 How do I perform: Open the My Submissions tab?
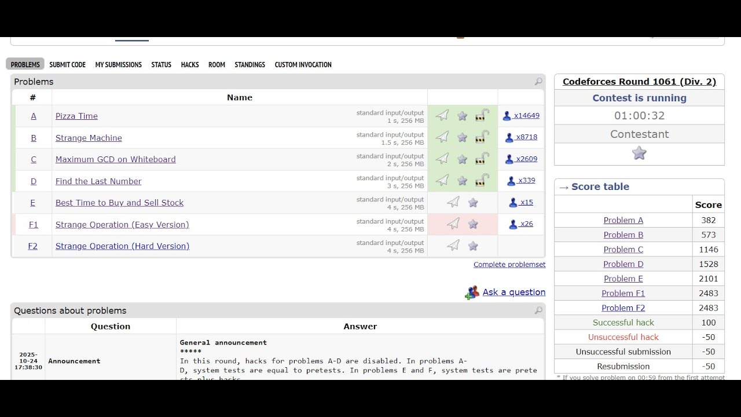point(118,64)
